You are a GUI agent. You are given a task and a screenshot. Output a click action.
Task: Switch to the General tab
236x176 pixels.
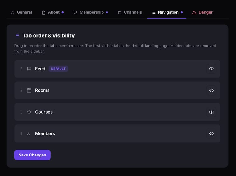click(x=21, y=12)
